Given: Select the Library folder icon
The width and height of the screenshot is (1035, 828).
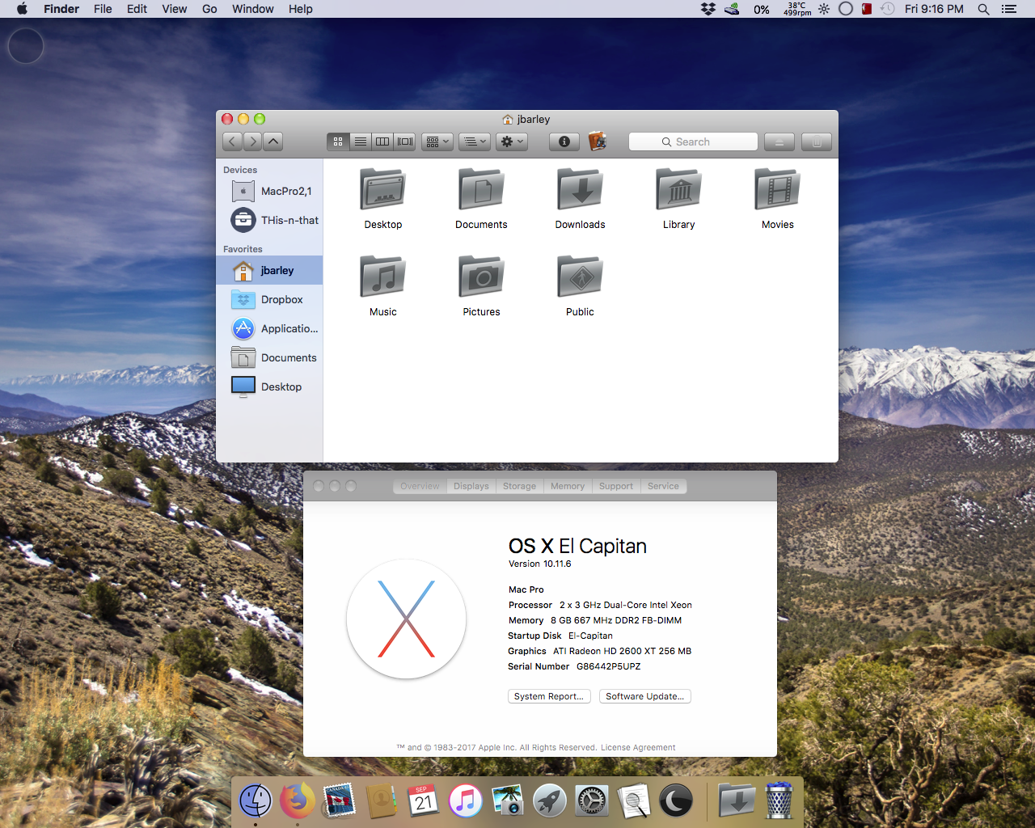Looking at the screenshot, I should [x=679, y=191].
